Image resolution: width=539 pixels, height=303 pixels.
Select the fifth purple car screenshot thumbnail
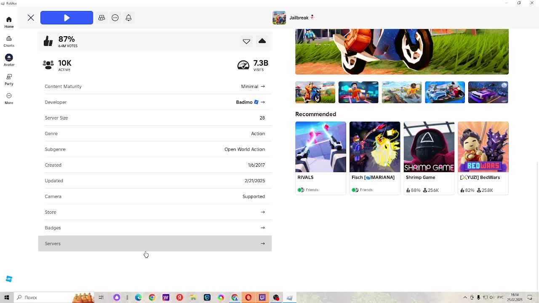[488, 92]
